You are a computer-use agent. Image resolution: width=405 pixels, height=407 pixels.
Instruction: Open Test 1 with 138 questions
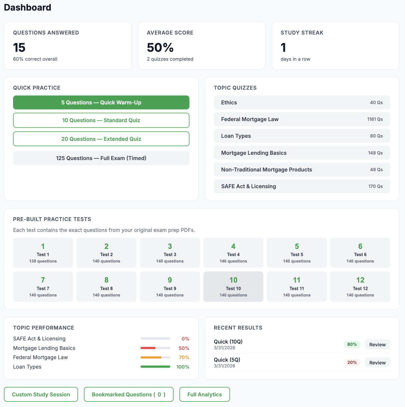click(43, 252)
